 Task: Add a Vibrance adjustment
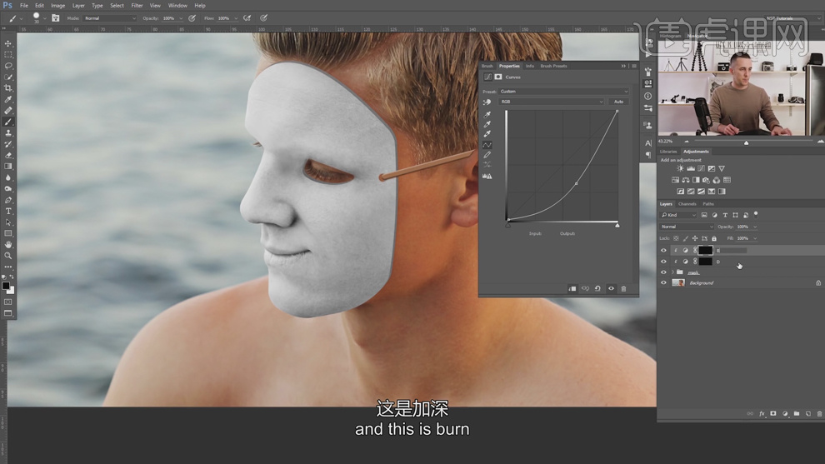pyautogui.click(x=722, y=168)
